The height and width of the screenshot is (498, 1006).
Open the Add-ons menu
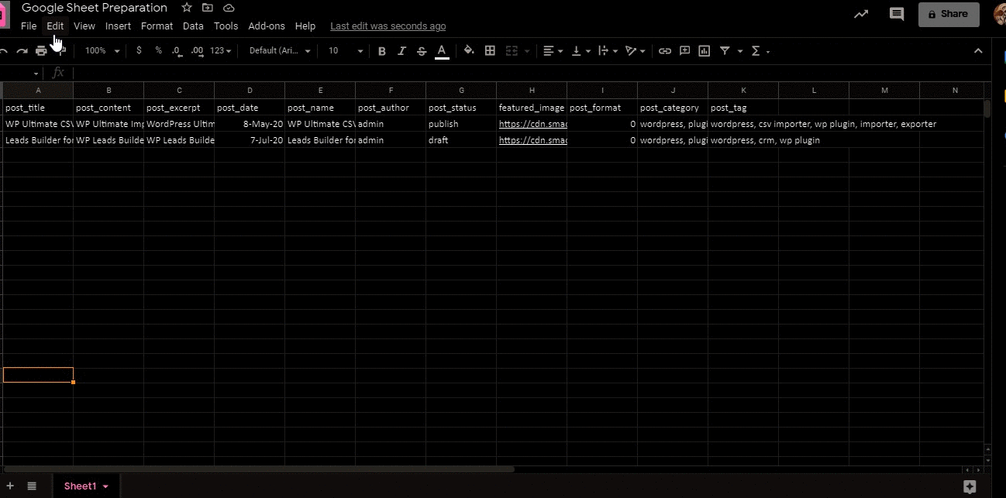267,26
